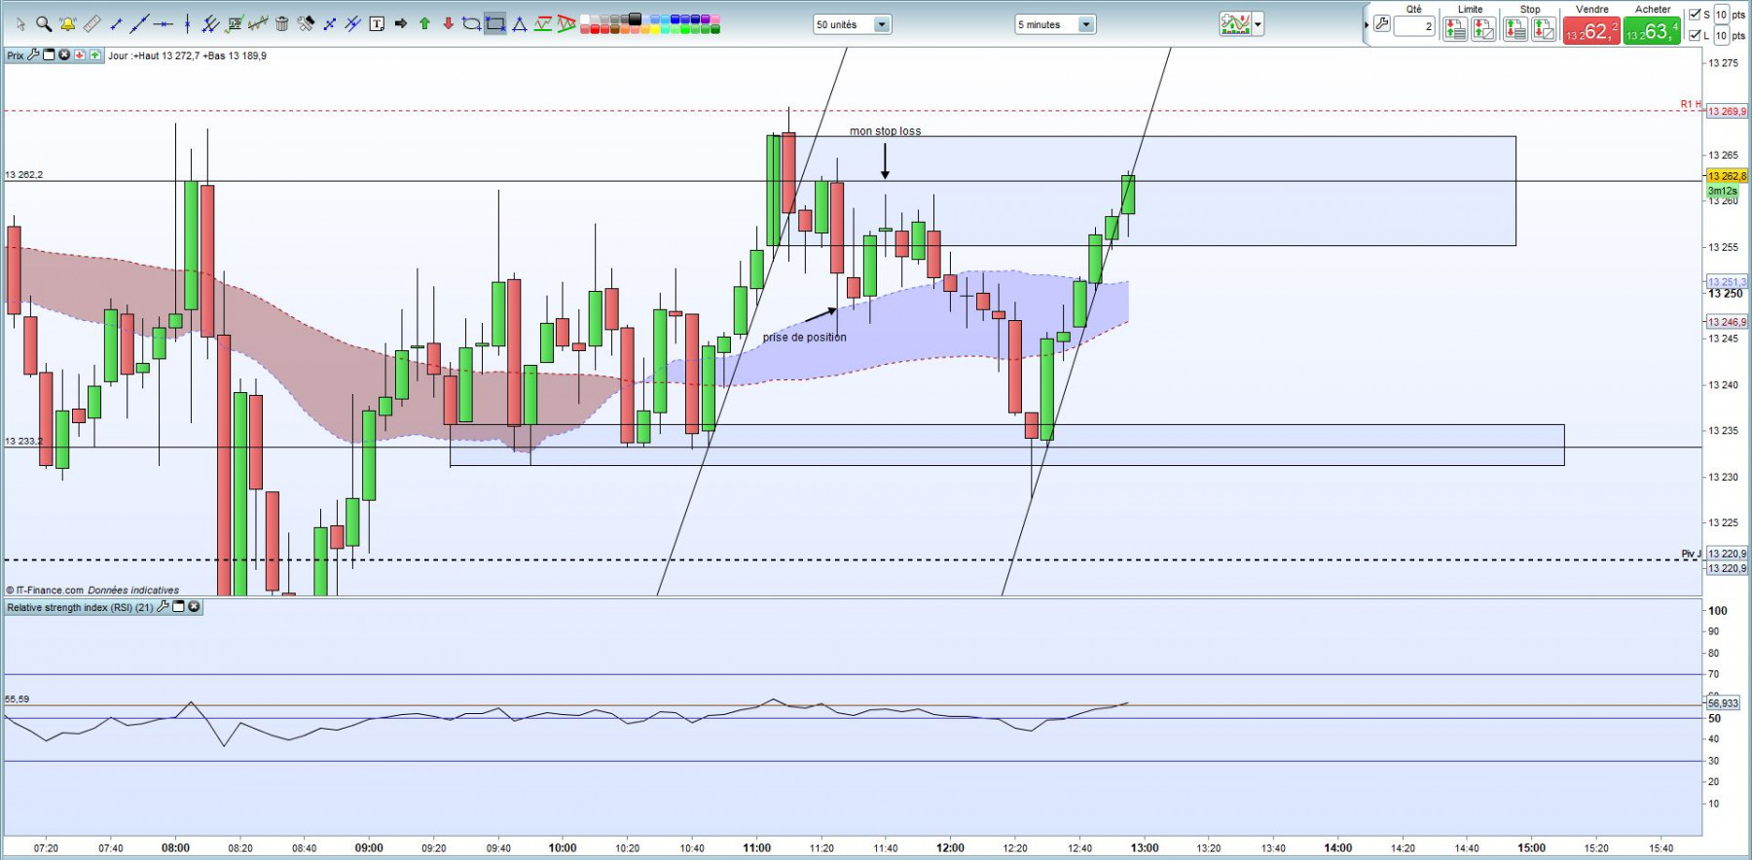1752x860 pixels.
Task: Click the red down-arrow icon next to Prix
Action: tap(80, 54)
